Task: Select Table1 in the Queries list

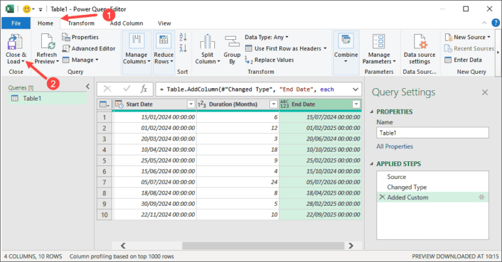Action: 33,98
